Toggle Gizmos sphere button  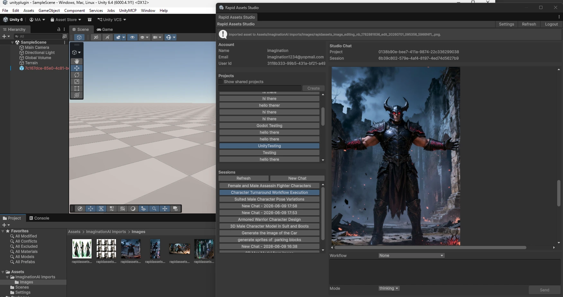(x=168, y=37)
